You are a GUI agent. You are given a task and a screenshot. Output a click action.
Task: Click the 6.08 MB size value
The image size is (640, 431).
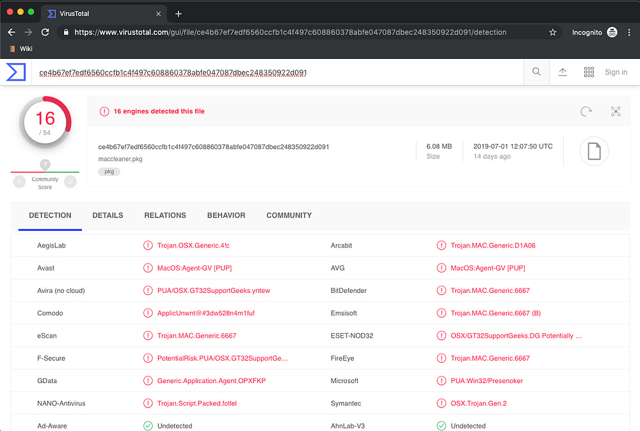439,146
